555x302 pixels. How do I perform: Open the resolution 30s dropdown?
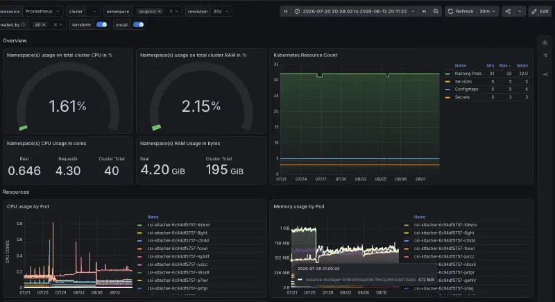pos(221,11)
